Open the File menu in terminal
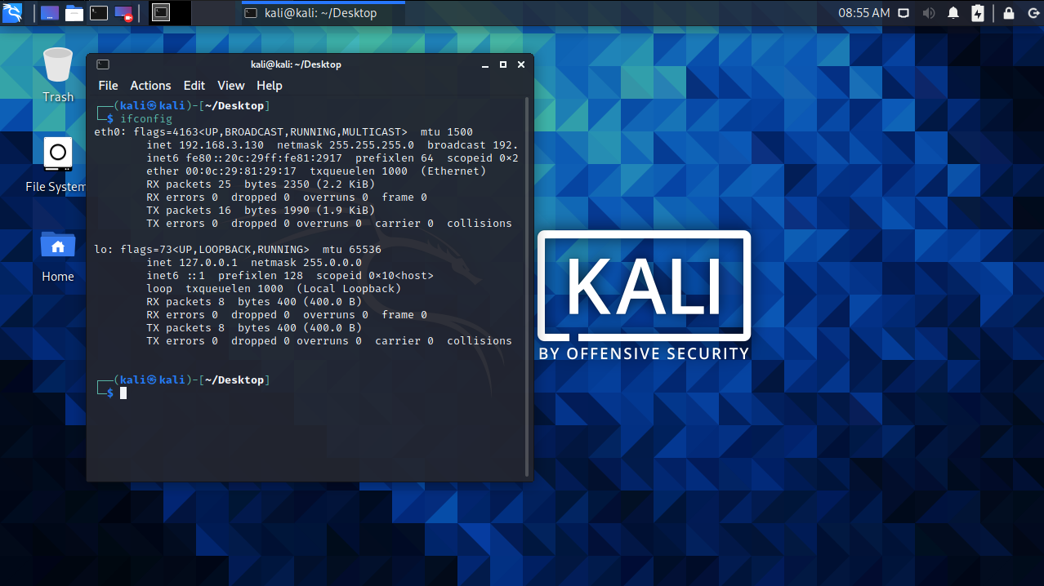Viewport: 1044px width, 586px height. 108,86
